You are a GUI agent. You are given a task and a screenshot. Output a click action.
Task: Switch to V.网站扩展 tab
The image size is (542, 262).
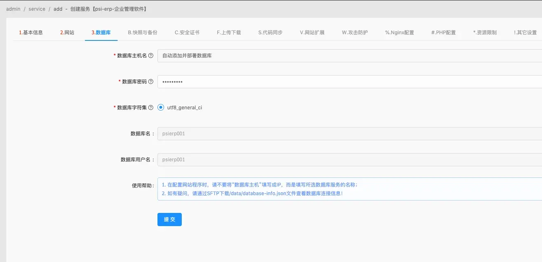(312, 32)
